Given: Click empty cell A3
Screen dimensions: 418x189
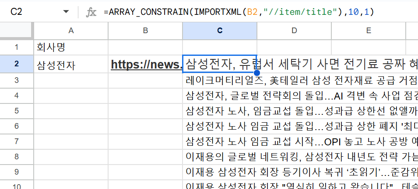Looking at the screenshot, I should click(71, 80).
